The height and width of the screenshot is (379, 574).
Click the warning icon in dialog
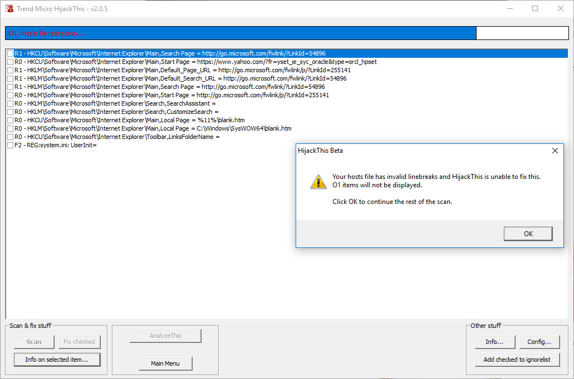[x=318, y=182]
